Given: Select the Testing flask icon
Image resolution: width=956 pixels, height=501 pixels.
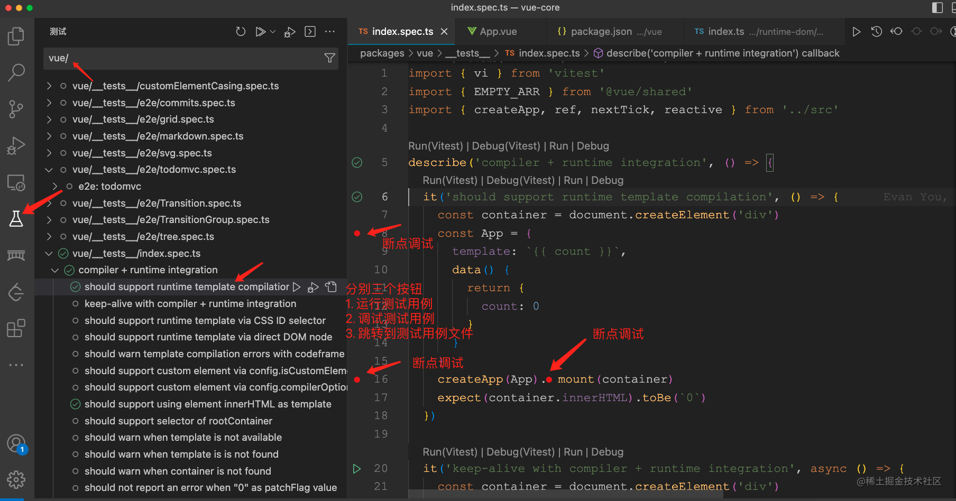Looking at the screenshot, I should coord(16,218).
